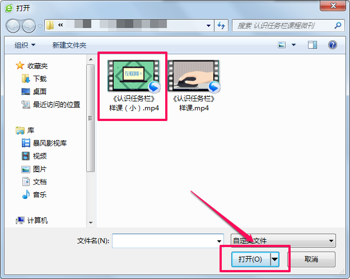Click the change view icon
Screen dimensions: 350x279
click(x=282, y=45)
